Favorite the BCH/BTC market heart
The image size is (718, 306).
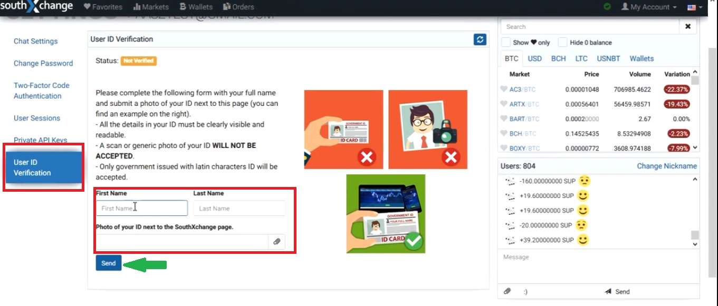click(x=504, y=134)
